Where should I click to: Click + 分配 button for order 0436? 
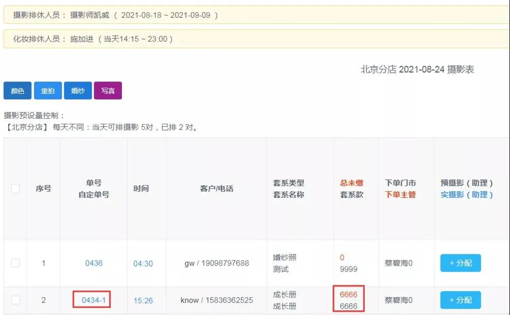click(x=461, y=263)
